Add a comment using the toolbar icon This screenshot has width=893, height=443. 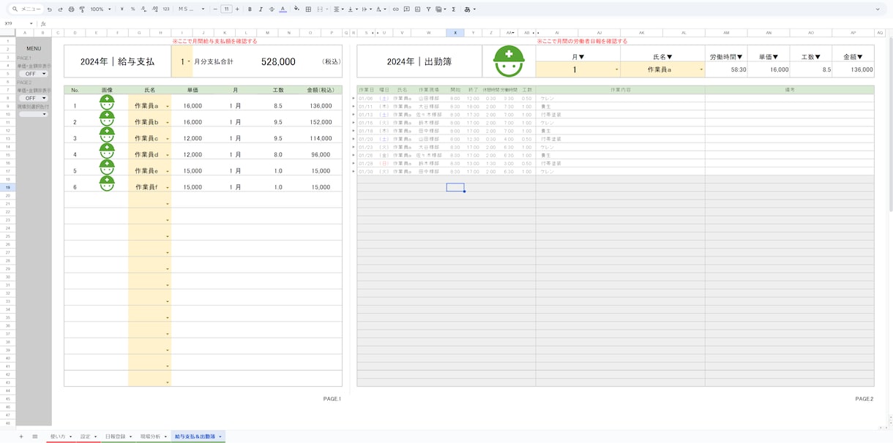406,10
